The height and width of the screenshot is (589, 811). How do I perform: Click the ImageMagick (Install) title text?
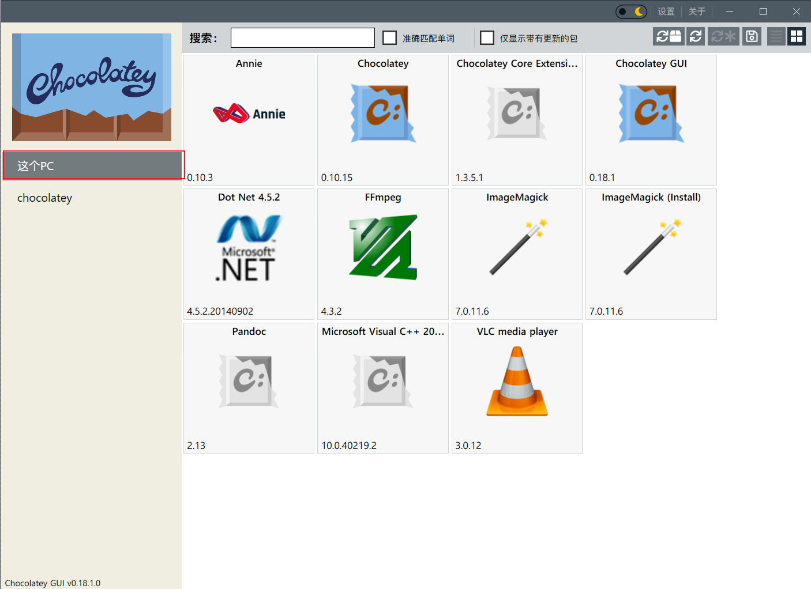tap(651, 197)
